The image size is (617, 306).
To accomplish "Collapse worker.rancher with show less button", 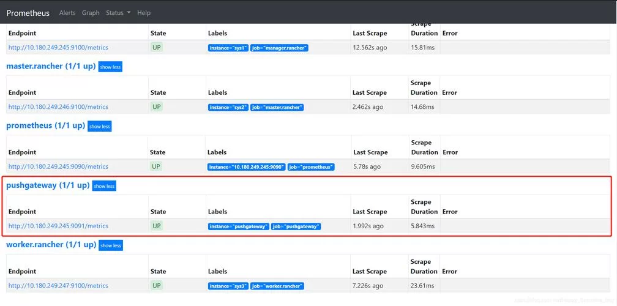I will coord(111,245).
